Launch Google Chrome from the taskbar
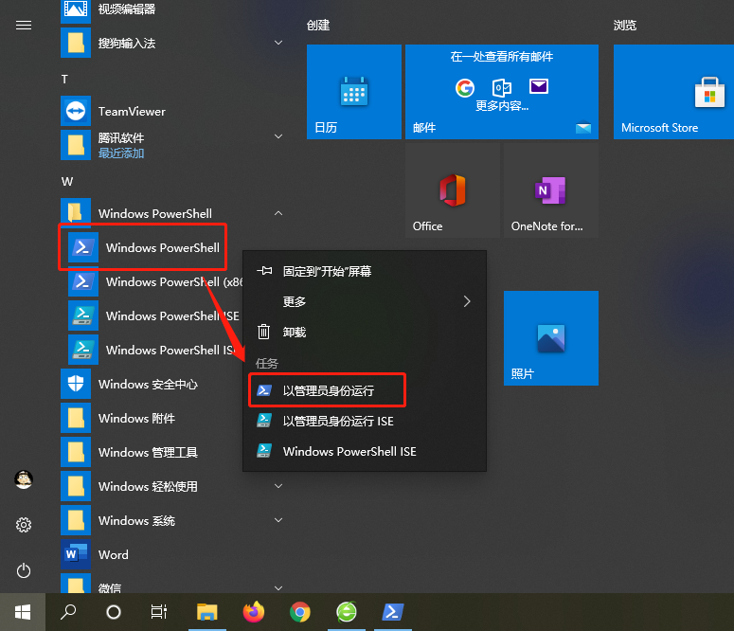The width and height of the screenshot is (734, 631). [x=300, y=612]
